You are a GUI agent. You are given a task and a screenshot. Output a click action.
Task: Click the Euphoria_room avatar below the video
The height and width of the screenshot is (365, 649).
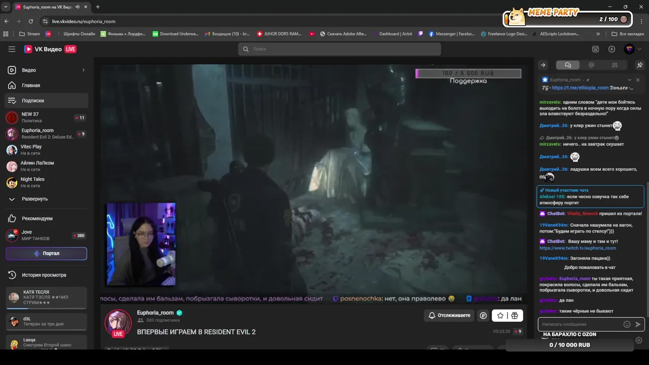118,323
